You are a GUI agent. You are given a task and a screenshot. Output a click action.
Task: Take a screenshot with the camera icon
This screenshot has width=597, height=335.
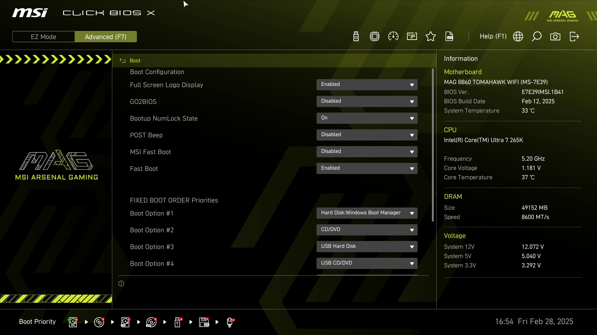click(555, 37)
